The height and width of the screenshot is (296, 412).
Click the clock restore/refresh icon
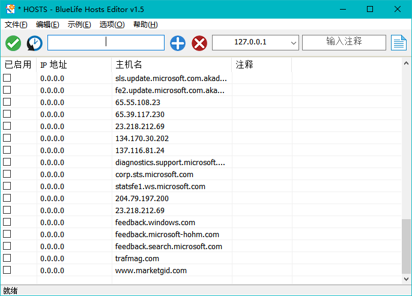(34, 43)
